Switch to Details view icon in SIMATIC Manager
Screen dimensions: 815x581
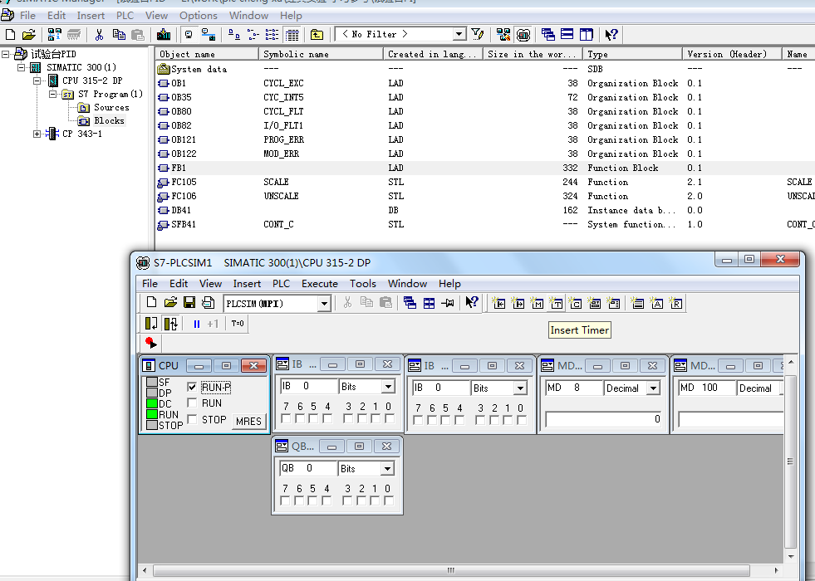click(292, 35)
